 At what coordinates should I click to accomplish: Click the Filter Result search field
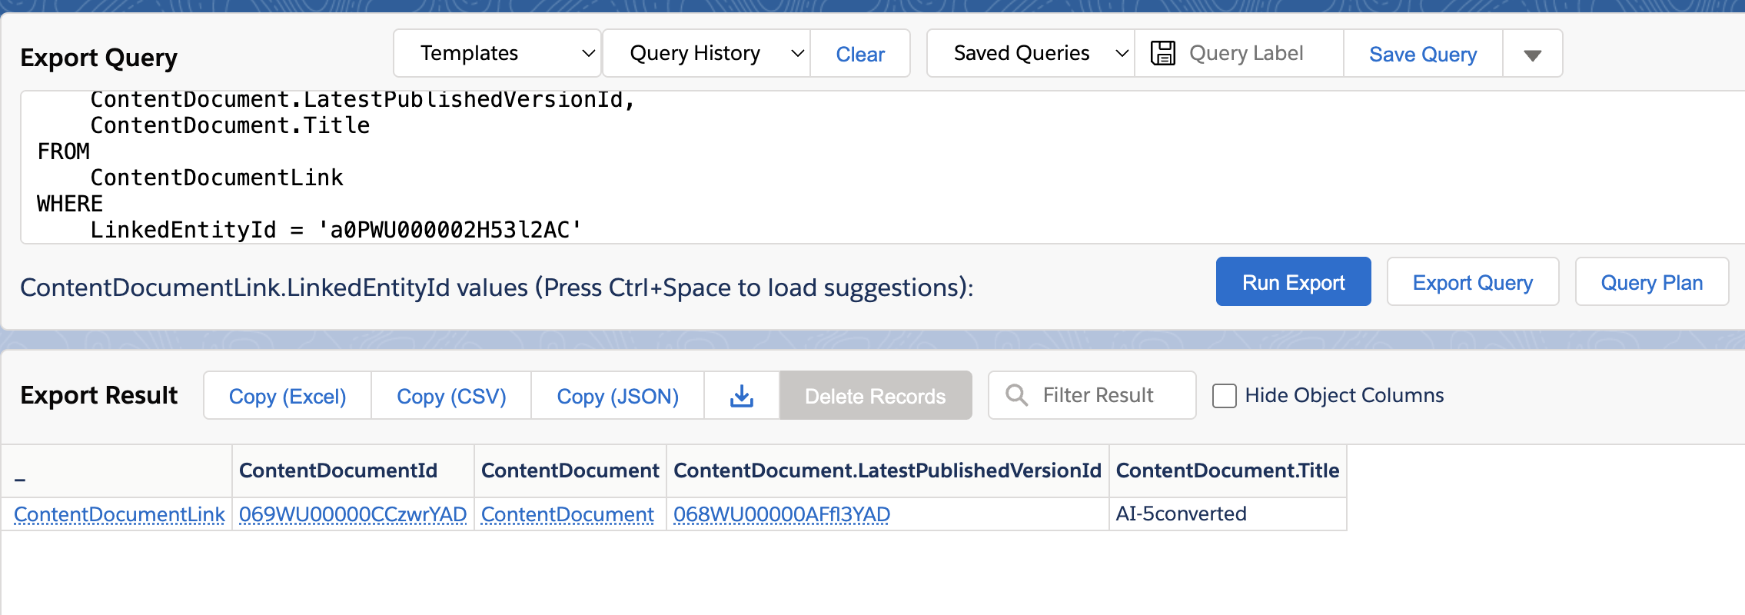tap(1092, 395)
